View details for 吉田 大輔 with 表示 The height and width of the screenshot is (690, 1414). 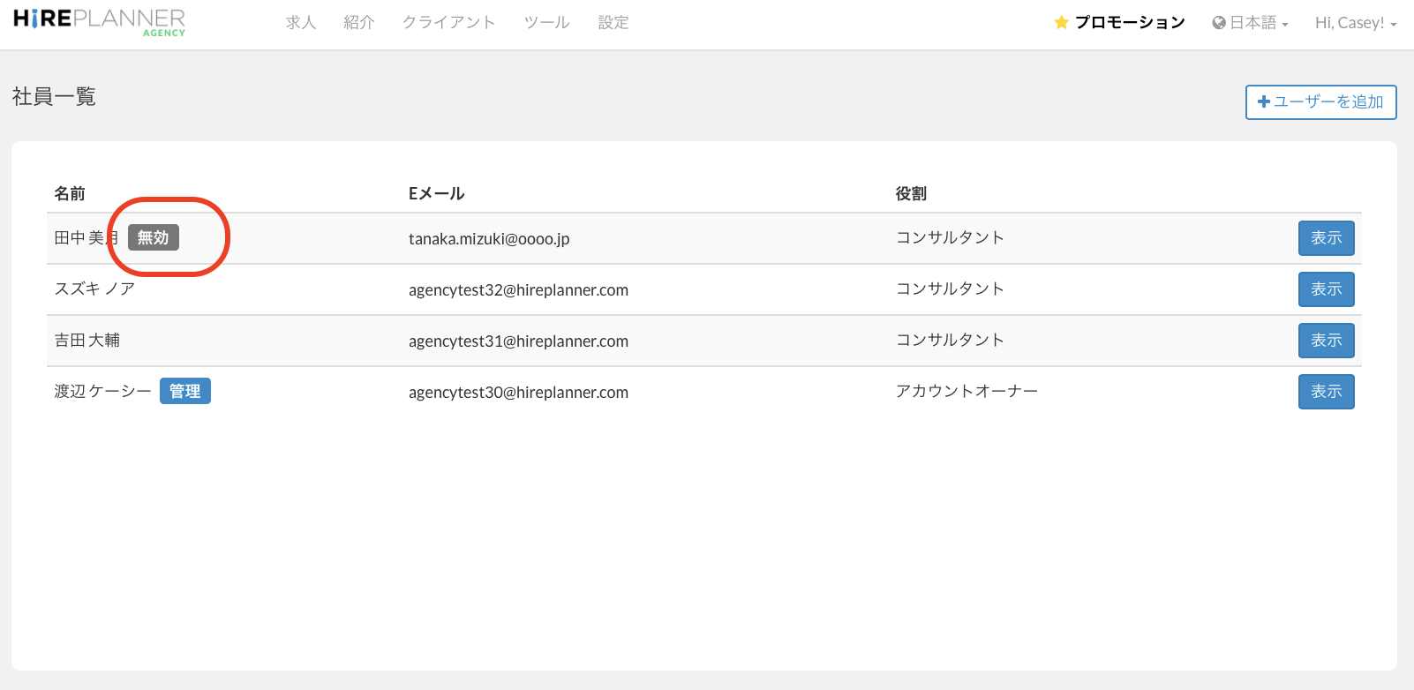pos(1326,341)
